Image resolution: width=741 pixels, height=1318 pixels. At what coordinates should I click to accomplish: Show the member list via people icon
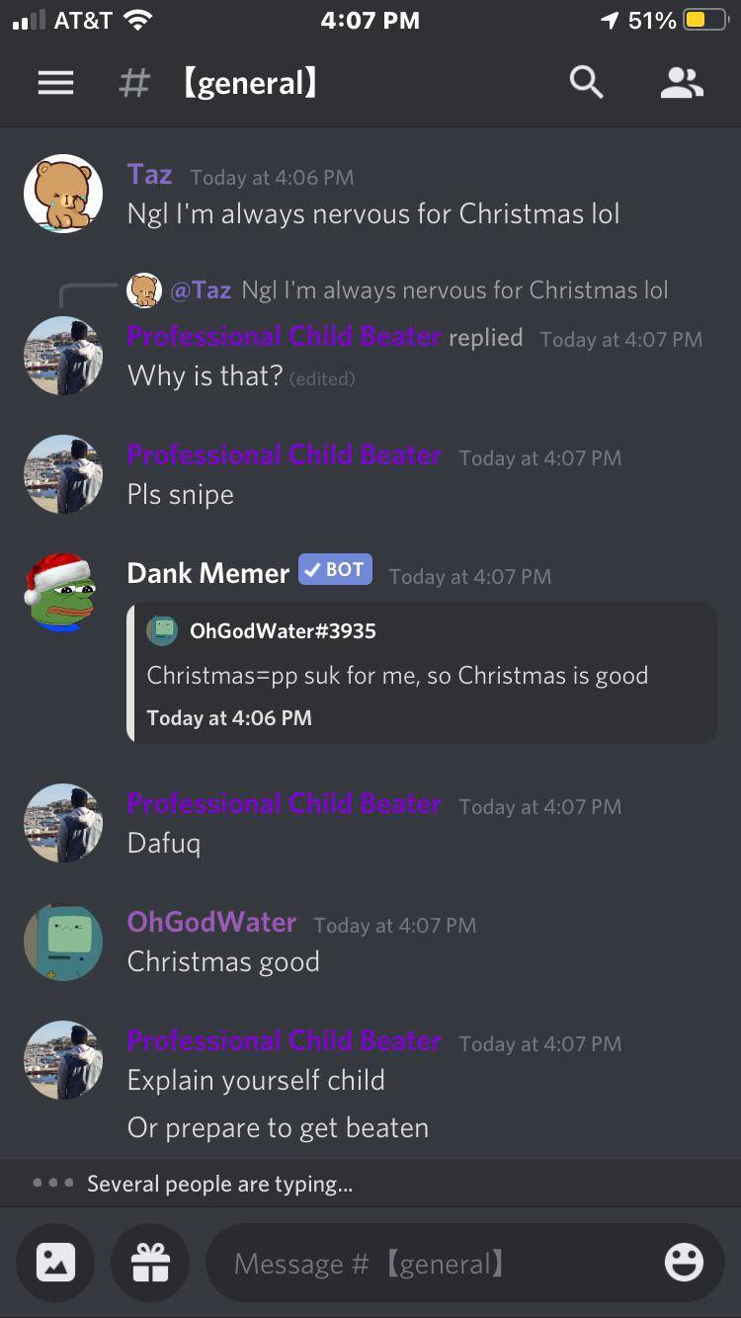(682, 83)
